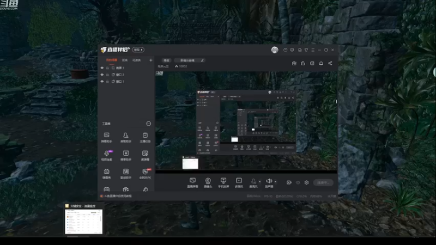Open the 歌词助手 tool
The image size is (436, 245).
[x=126, y=174]
